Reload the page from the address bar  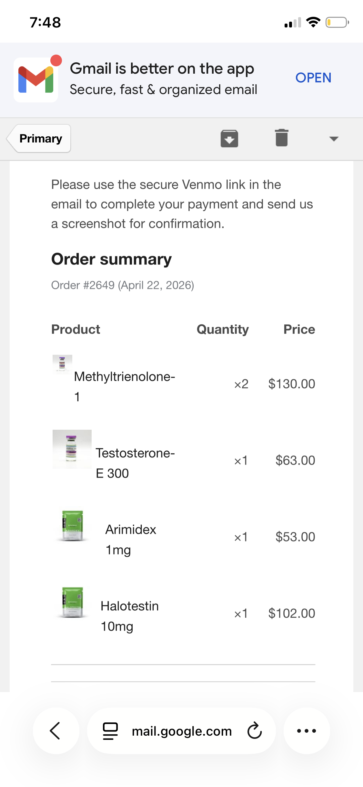coord(254,731)
